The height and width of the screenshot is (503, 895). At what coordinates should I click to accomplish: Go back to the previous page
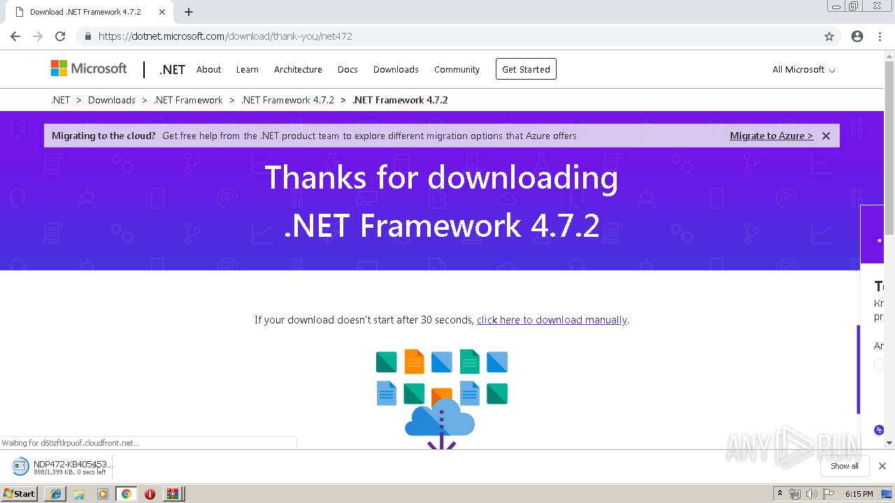(x=15, y=36)
